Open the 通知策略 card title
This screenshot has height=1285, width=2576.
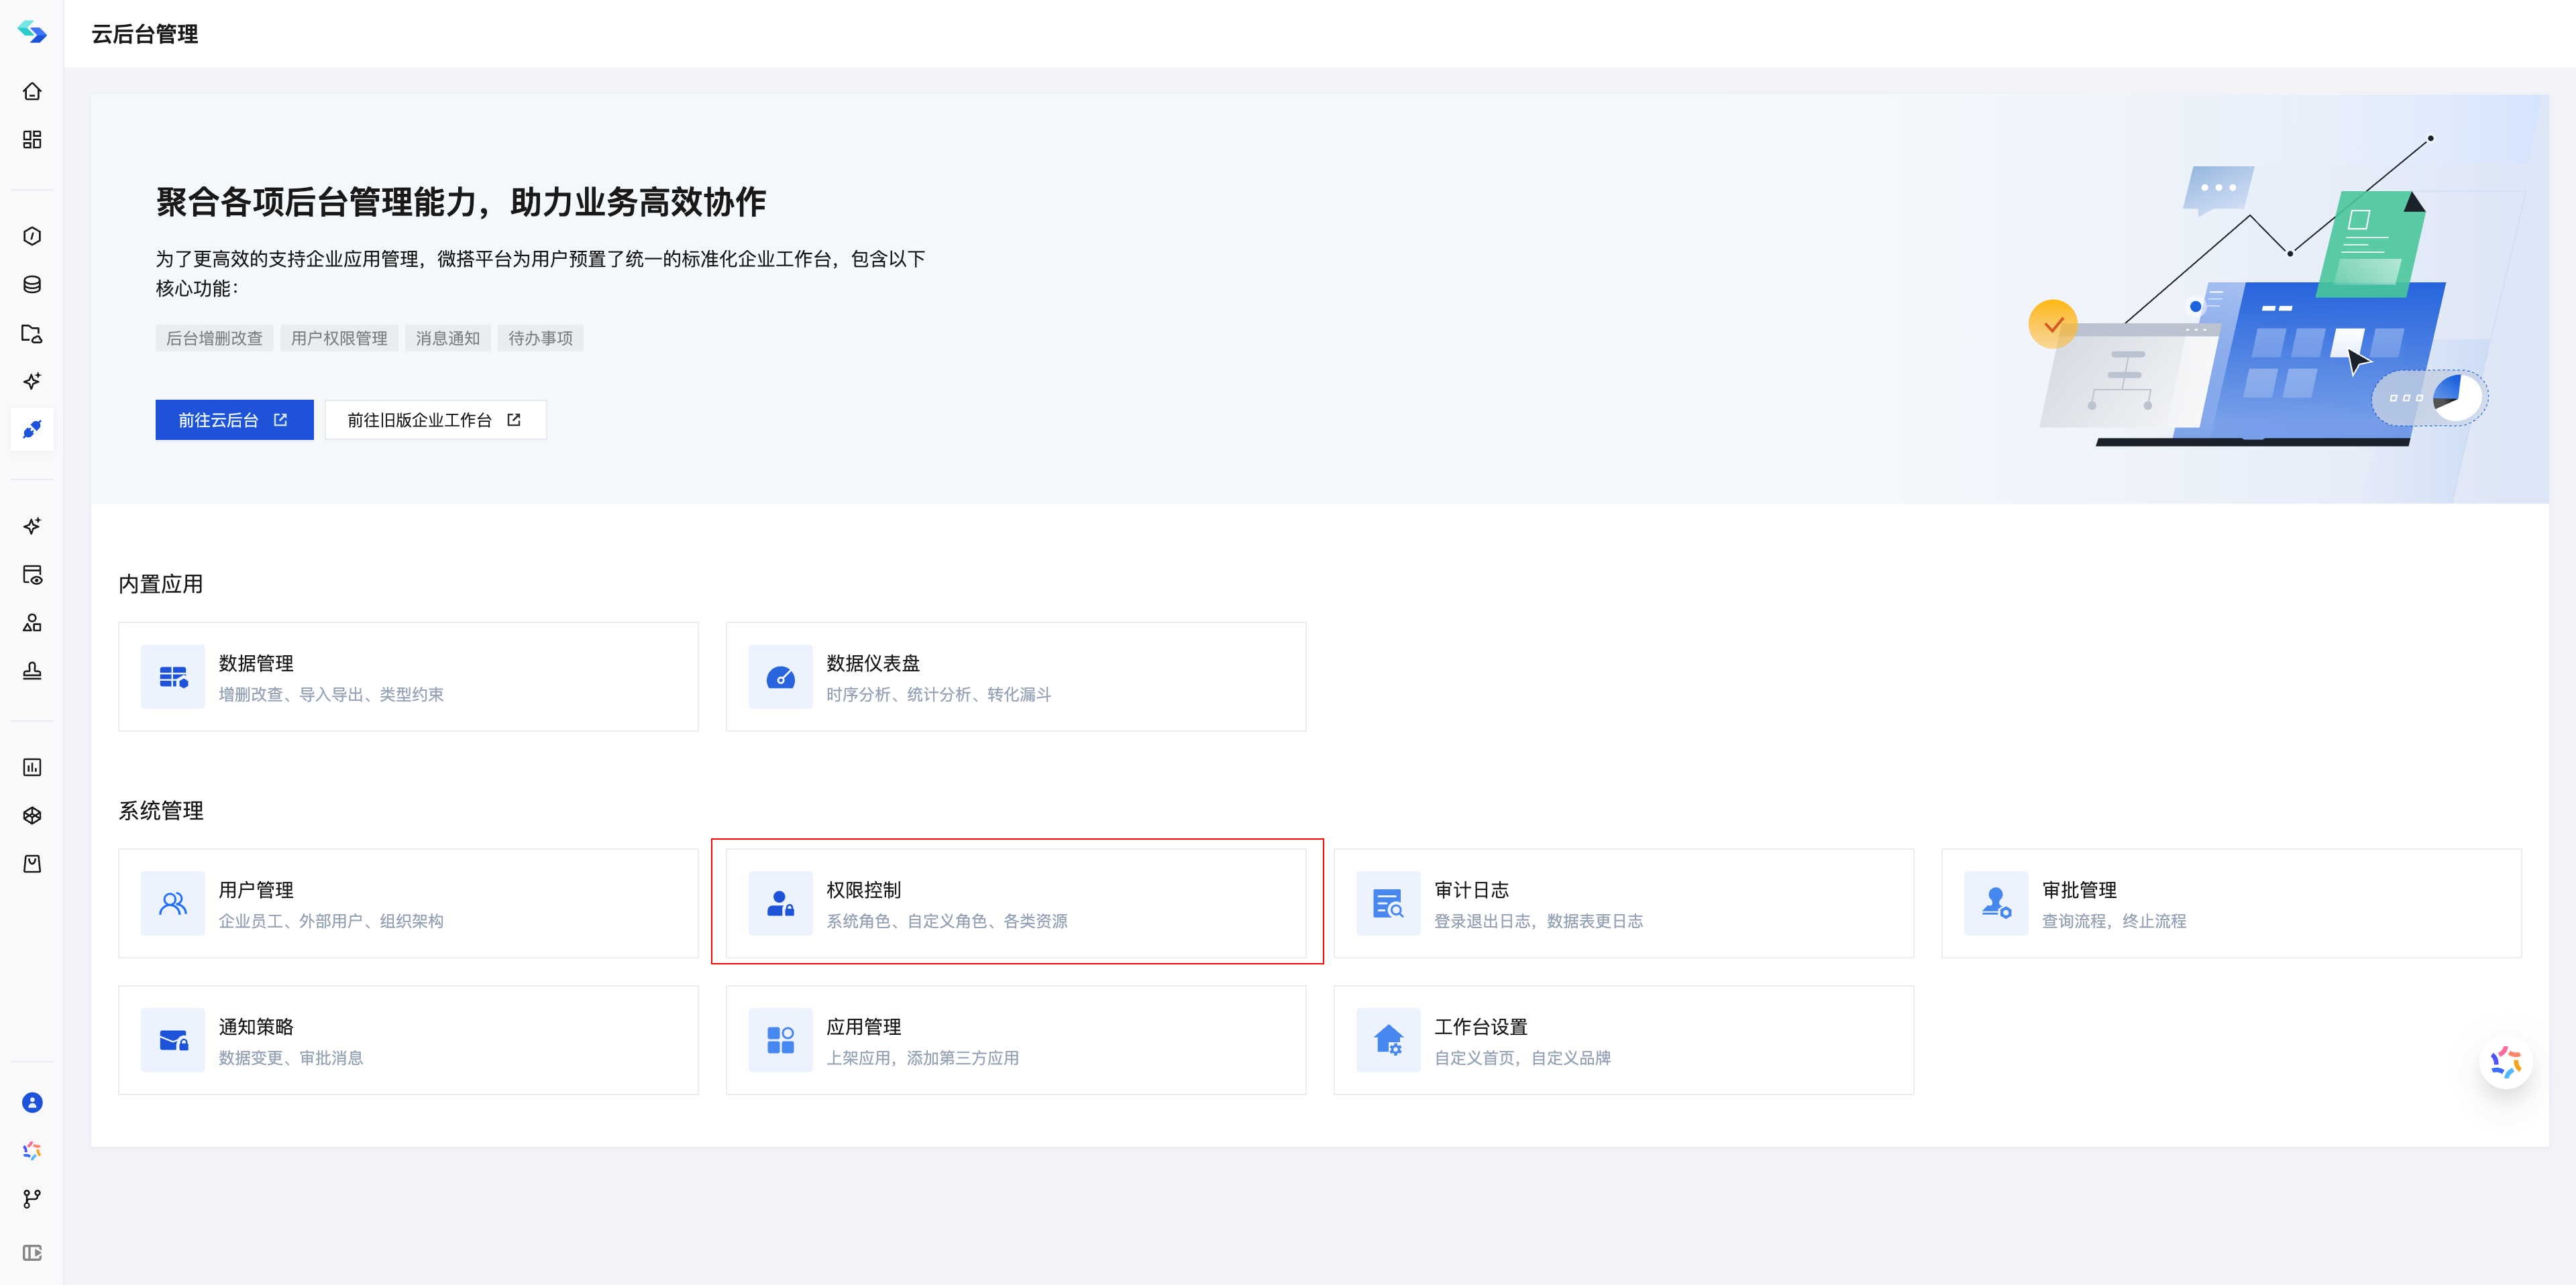pyautogui.click(x=256, y=1027)
